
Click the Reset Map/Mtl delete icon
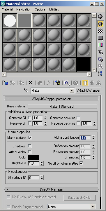pyautogui.click(x=31, y=83)
